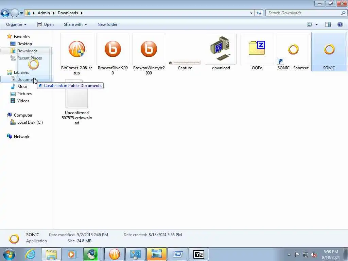Open the Organize menu
This screenshot has width=348, height=261.
point(16,24)
